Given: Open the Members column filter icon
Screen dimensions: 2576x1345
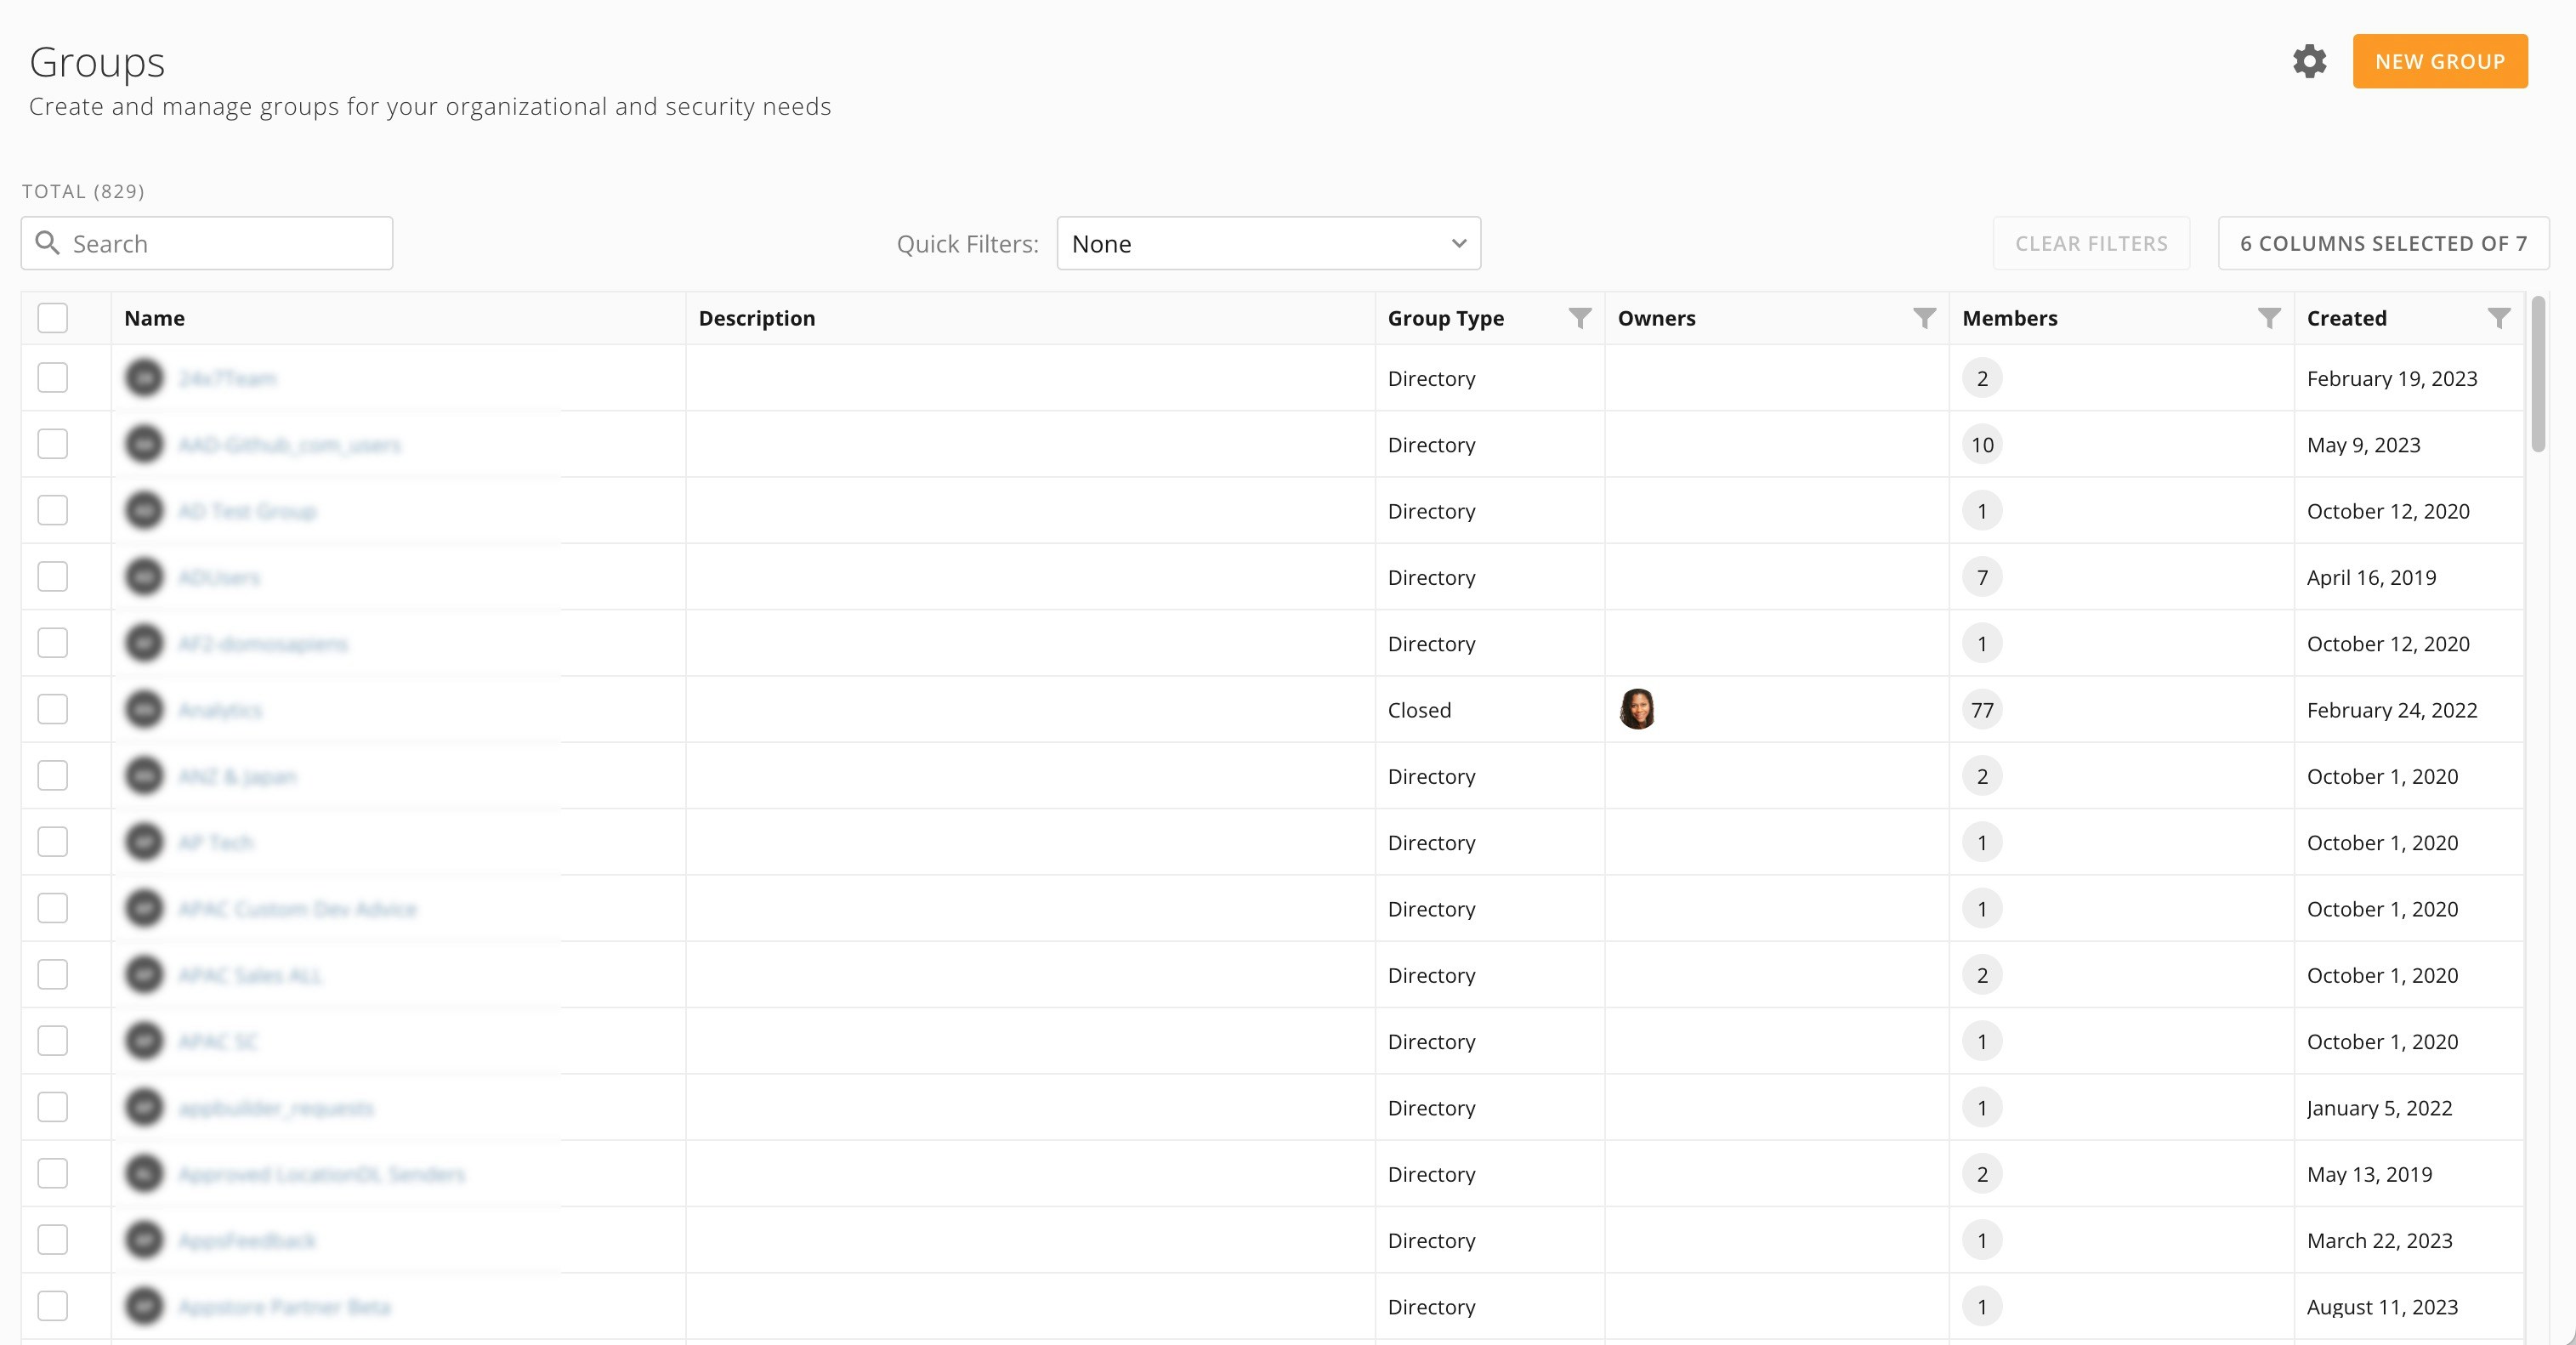Looking at the screenshot, I should (x=2268, y=318).
